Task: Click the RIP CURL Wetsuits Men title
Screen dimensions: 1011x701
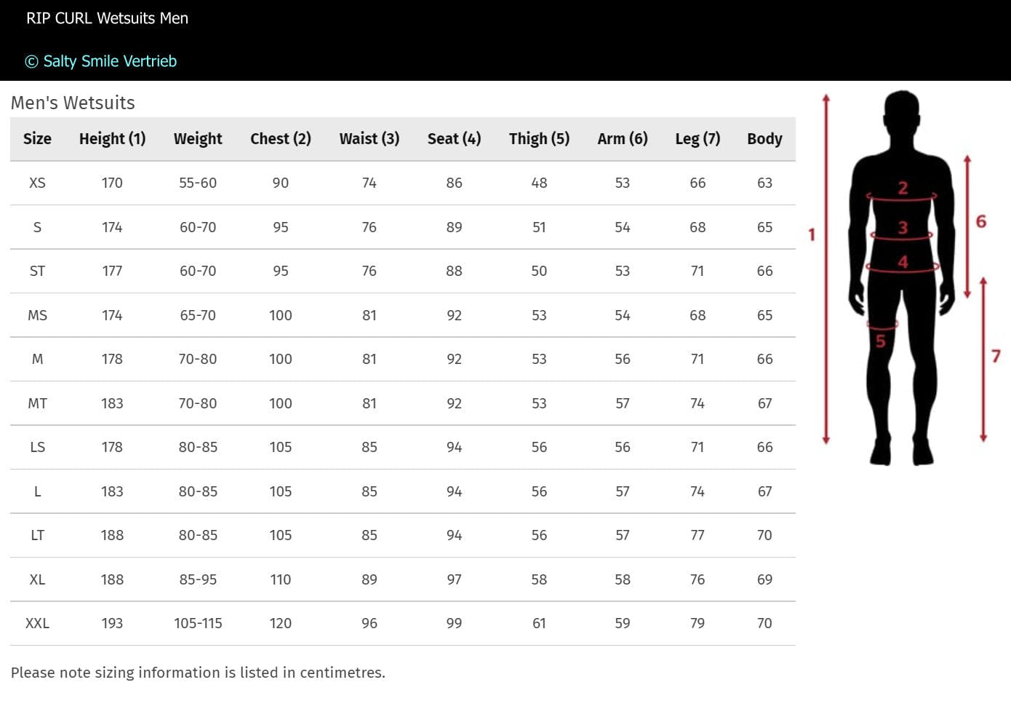Action: (x=107, y=18)
